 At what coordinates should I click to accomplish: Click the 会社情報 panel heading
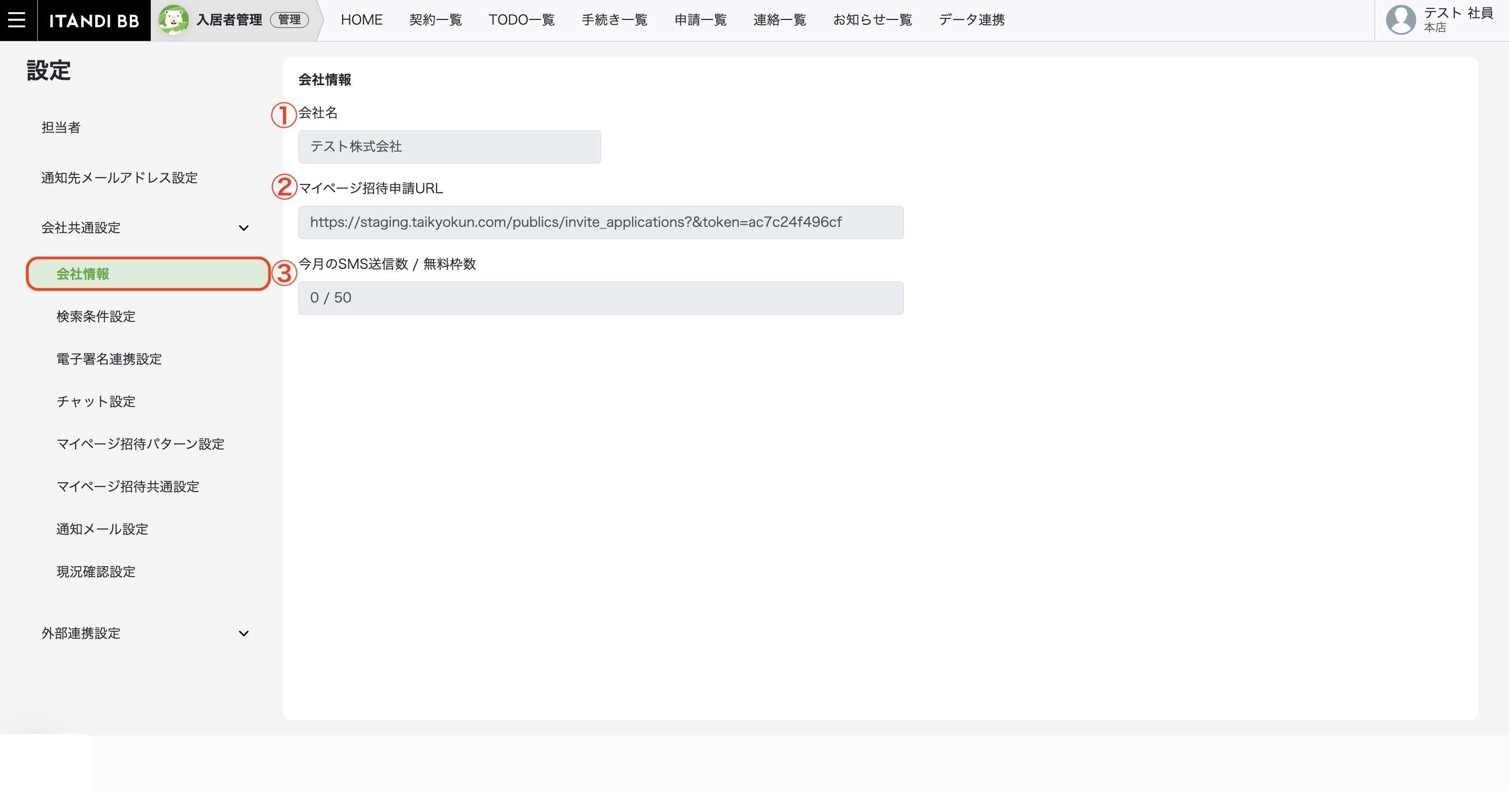pos(325,80)
